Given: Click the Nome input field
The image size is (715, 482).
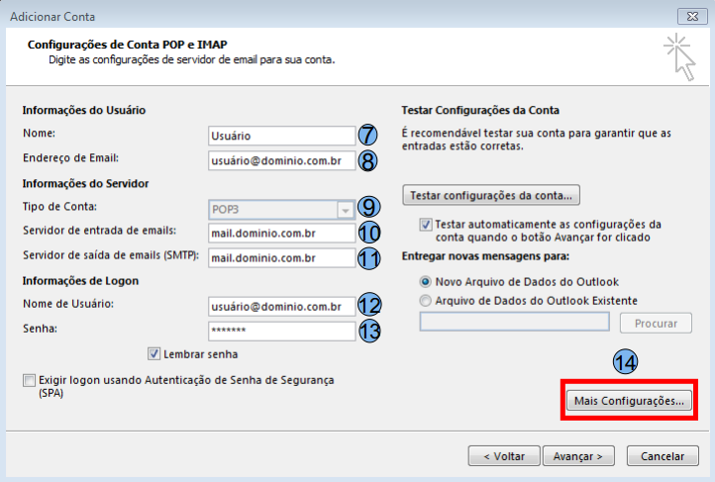Looking at the screenshot, I should [x=281, y=136].
